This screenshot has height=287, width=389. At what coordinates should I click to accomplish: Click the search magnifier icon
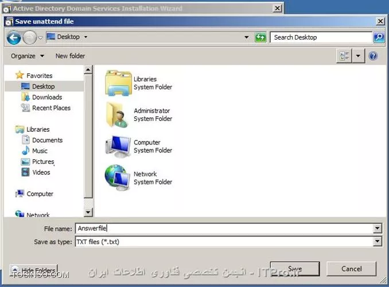379,37
